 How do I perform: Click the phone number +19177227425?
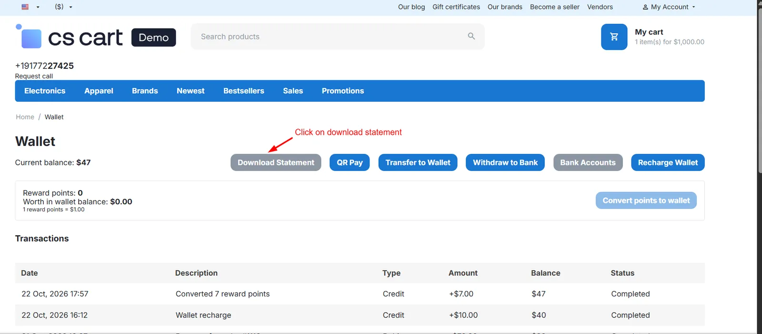[x=44, y=66]
